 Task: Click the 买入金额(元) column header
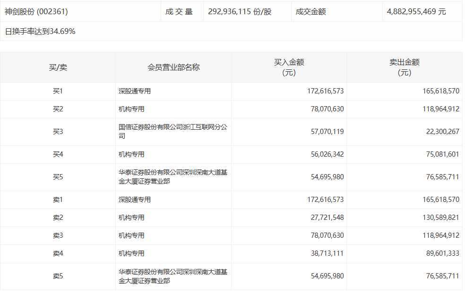[289, 67]
